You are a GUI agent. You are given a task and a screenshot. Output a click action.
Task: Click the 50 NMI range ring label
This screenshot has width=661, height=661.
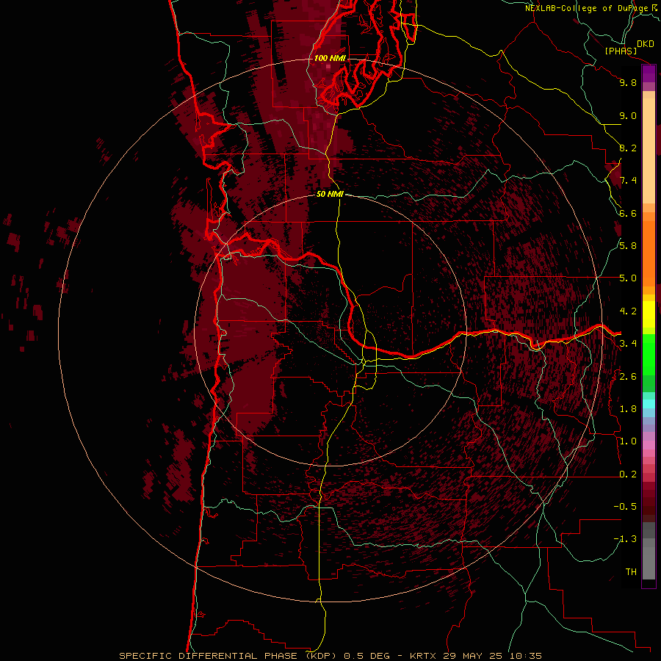pos(330,194)
